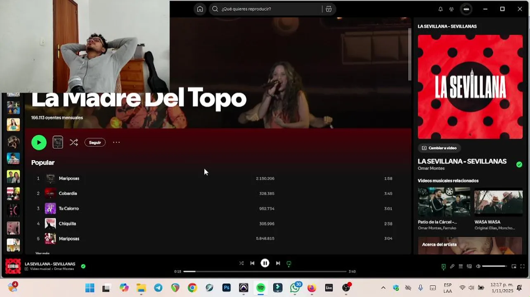Click the player bar La Sevillana cover
Screen dimensions: 530x297
tap(13, 266)
